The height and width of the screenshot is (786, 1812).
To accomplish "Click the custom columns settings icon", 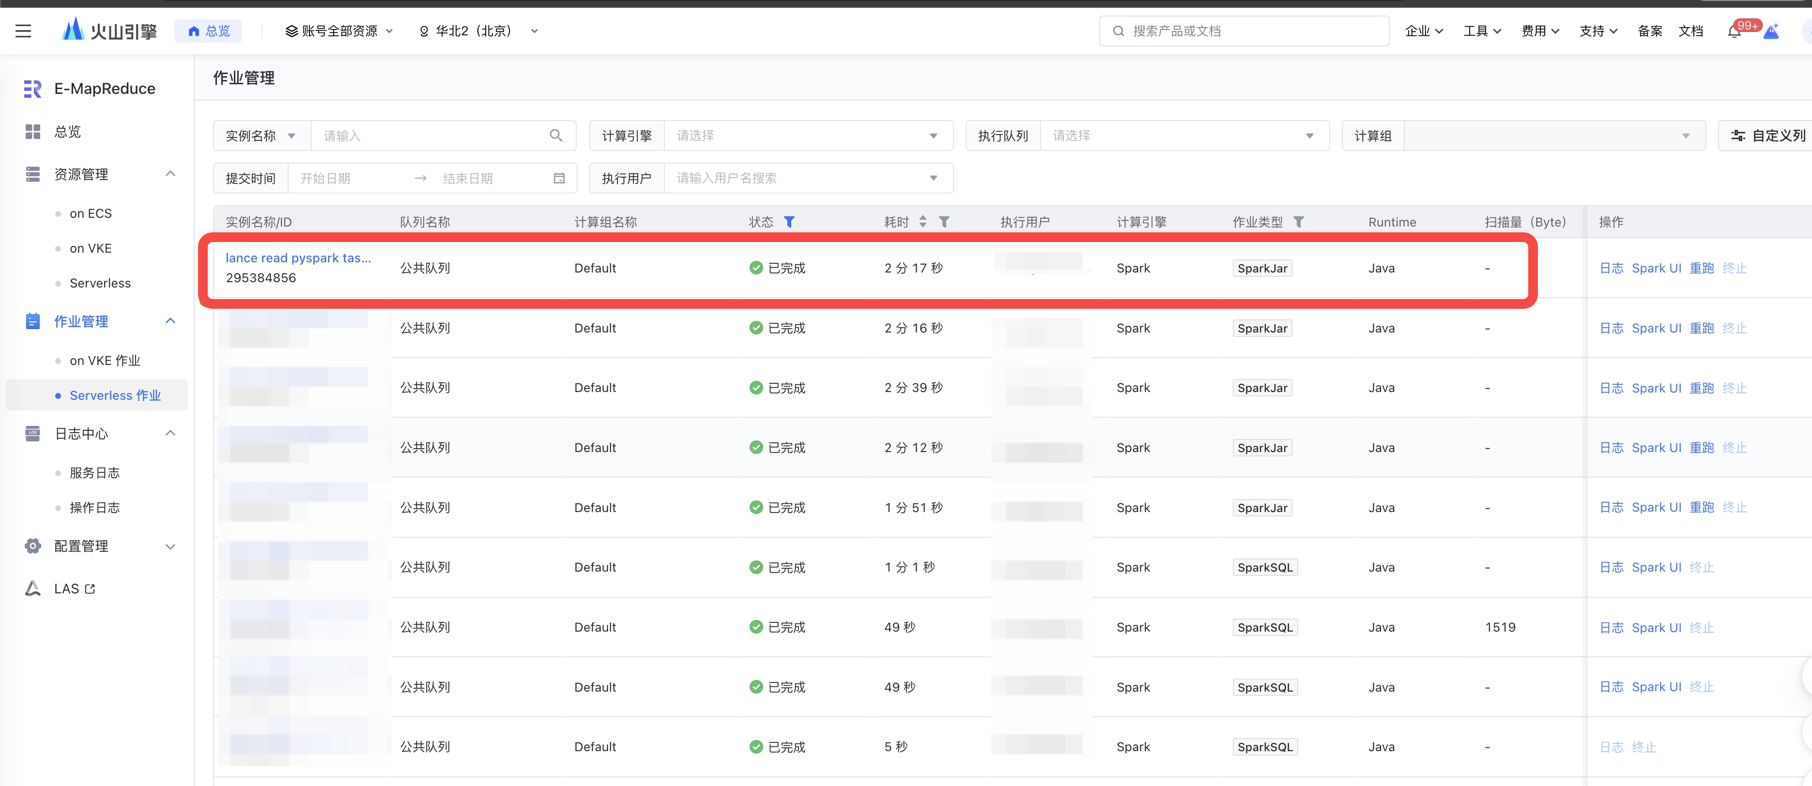I will tap(1738, 136).
